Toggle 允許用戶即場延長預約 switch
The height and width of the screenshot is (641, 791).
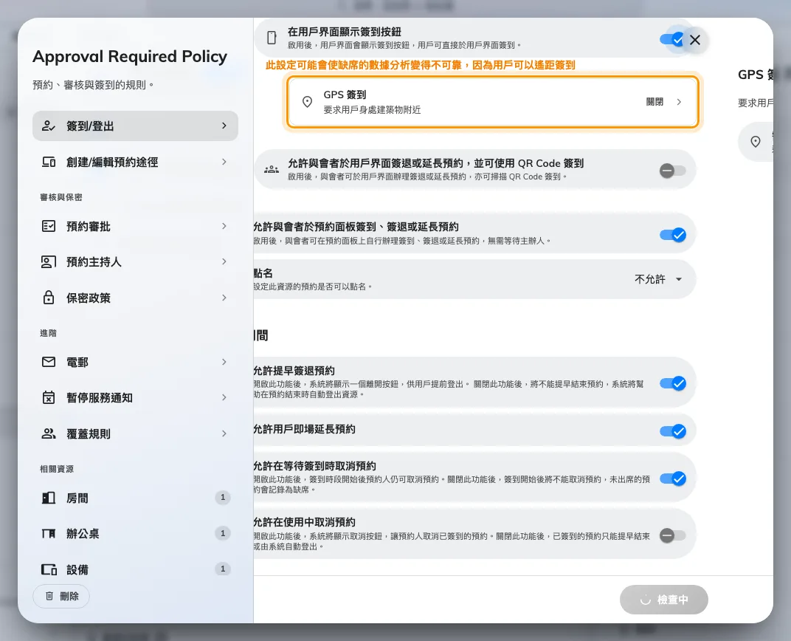(x=673, y=431)
